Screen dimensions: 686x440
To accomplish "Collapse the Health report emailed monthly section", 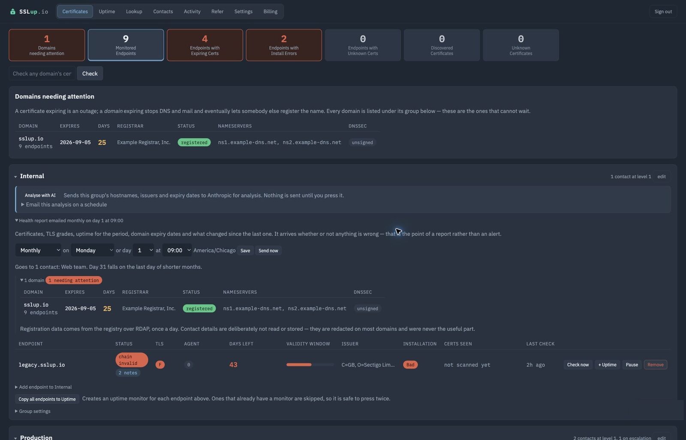I will (69, 221).
